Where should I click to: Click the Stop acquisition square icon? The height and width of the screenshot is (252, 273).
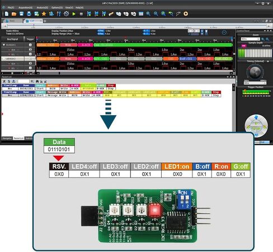coord(81,14)
